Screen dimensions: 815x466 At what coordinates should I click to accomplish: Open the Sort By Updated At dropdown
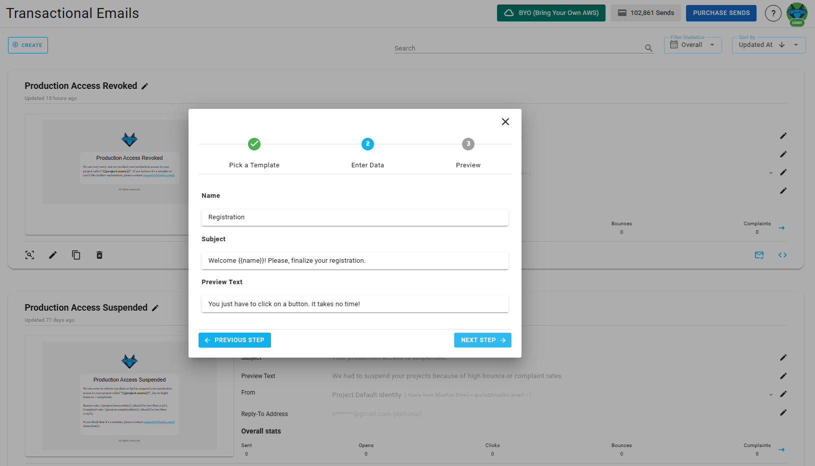pyautogui.click(x=795, y=44)
